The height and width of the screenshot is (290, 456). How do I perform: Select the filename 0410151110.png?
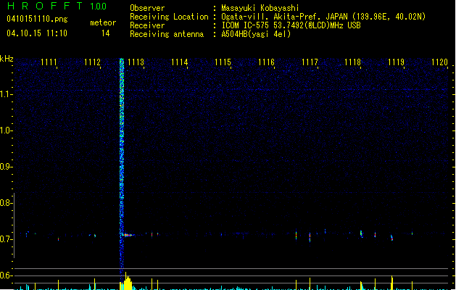(x=37, y=19)
